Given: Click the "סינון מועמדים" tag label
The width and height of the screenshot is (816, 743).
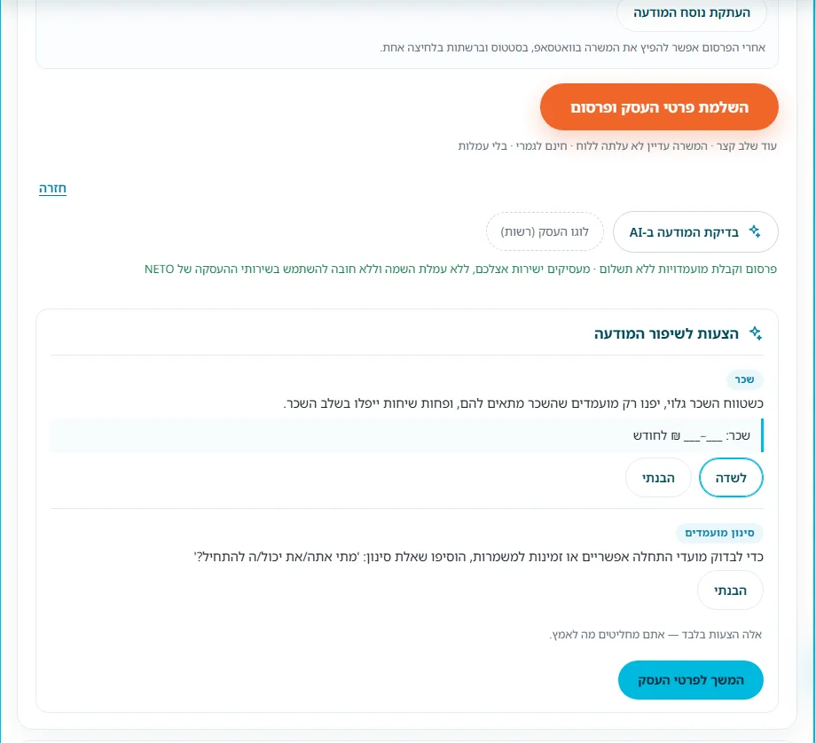Looking at the screenshot, I should coord(719,533).
